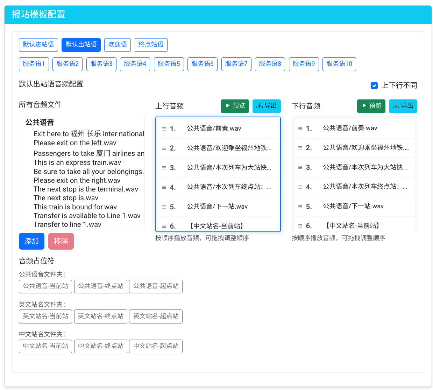The height and width of the screenshot is (390, 433).
Task: Click the drag handle beside 公共语音/前奏.wav upstream
Action: [x=164, y=128]
